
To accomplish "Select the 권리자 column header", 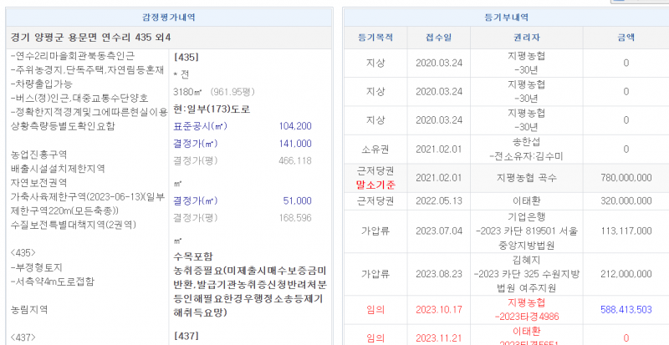I will tap(527, 37).
